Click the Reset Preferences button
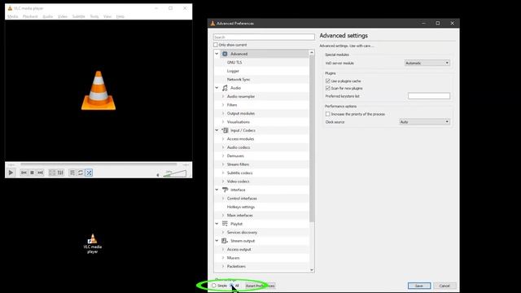This screenshot has height=293, width=521. click(x=260, y=286)
